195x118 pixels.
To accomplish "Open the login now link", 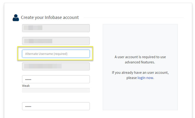I will point(145,78).
